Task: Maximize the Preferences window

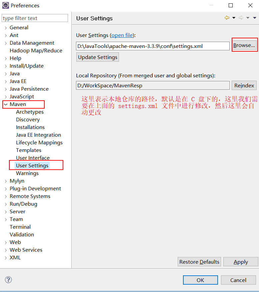Action: tap(231, 5)
